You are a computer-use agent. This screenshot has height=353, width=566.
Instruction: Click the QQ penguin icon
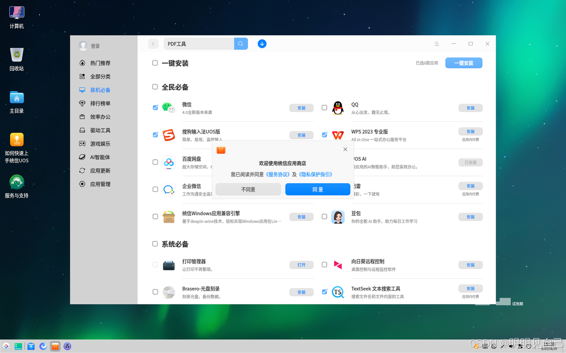(x=338, y=108)
